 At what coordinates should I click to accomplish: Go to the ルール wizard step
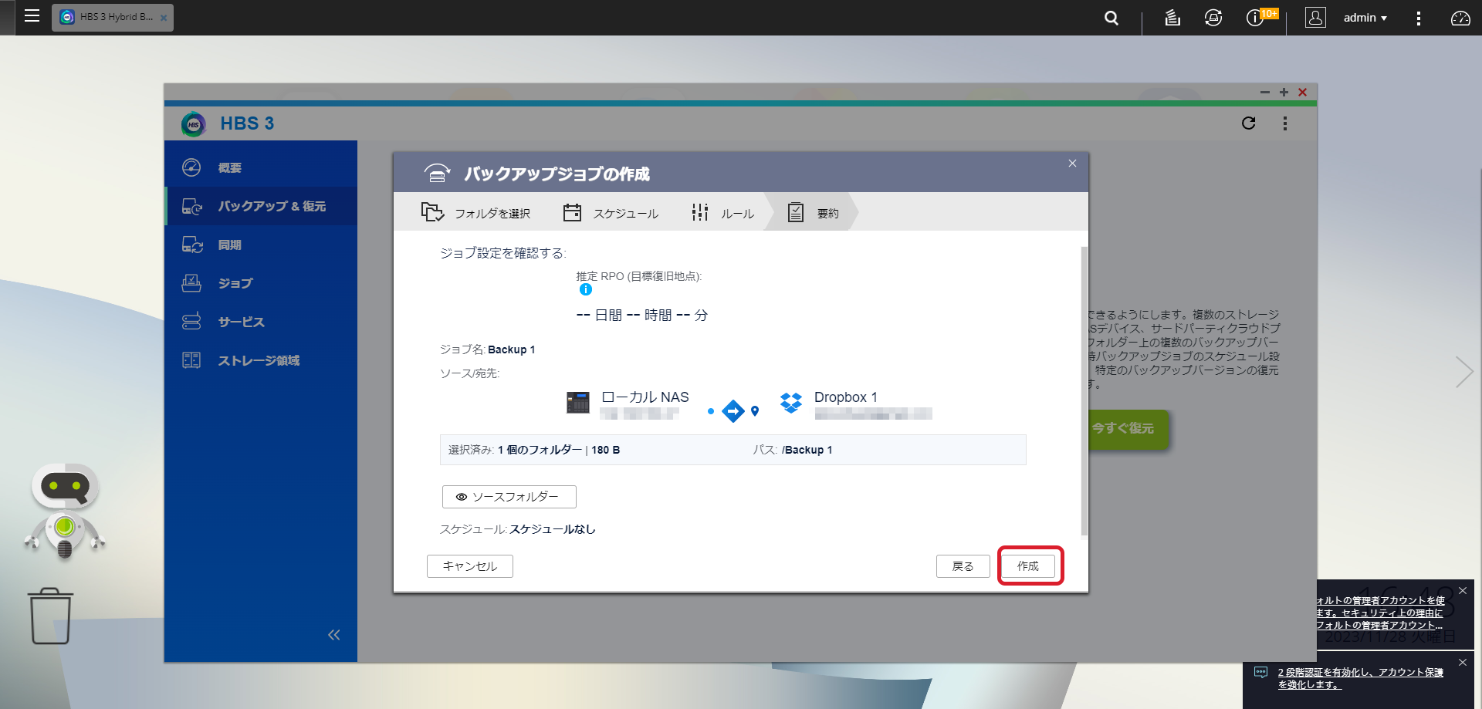(x=722, y=212)
